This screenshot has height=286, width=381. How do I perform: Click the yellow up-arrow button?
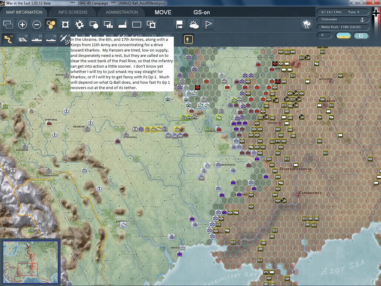pyautogui.click(x=188, y=39)
